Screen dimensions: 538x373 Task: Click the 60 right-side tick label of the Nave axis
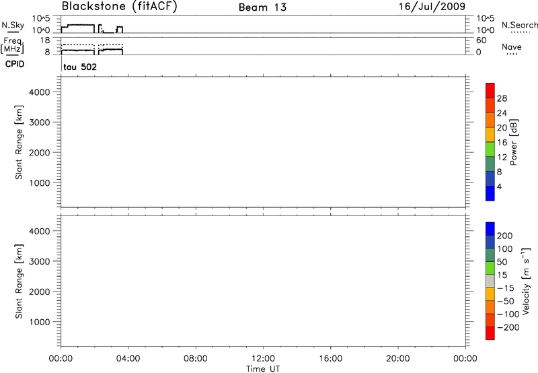coord(482,40)
